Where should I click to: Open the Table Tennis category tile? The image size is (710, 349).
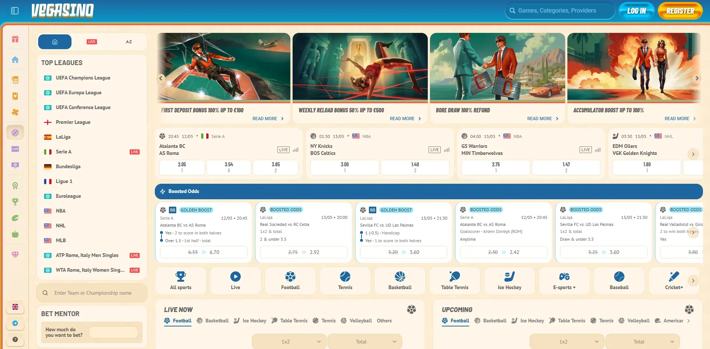(455, 281)
